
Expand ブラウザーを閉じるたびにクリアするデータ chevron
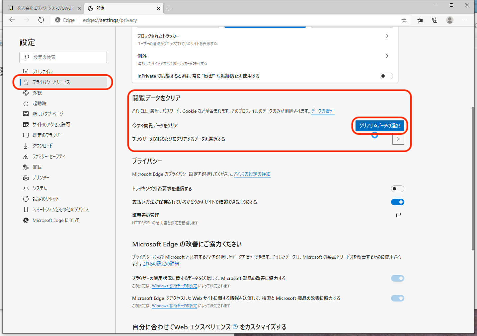[x=398, y=139]
